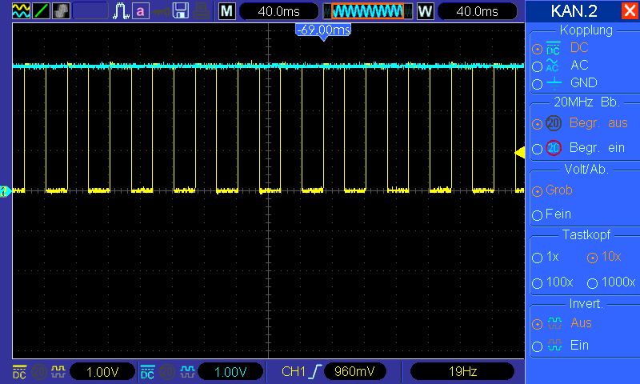
Task: Select GND coupling option
Action: pos(538,83)
